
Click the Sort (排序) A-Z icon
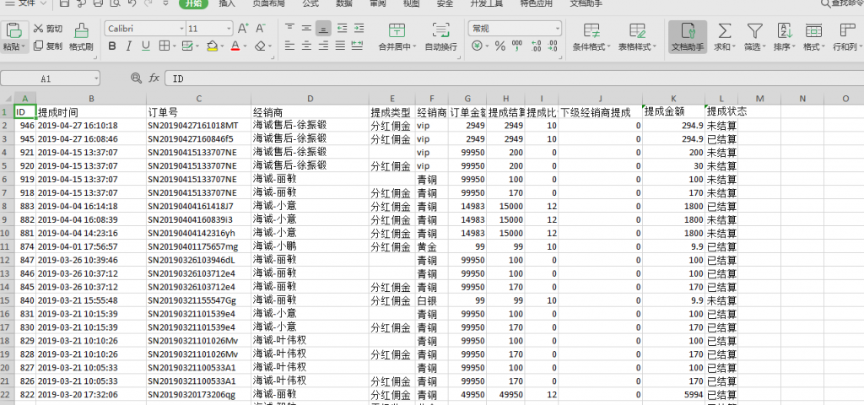784,30
